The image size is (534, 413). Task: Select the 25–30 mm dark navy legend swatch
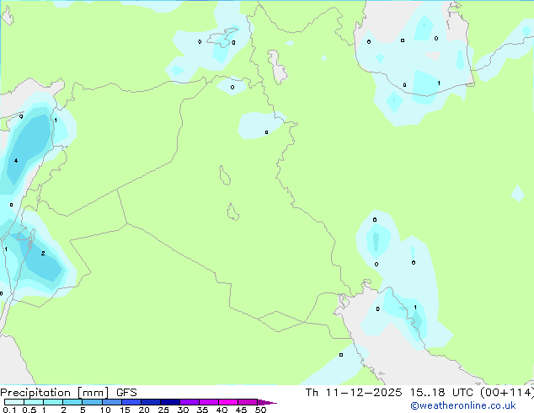(170, 402)
